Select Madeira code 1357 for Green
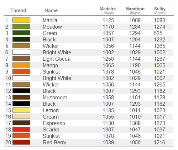The width and height of the screenshot is (178, 150). [x=108, y=33]
